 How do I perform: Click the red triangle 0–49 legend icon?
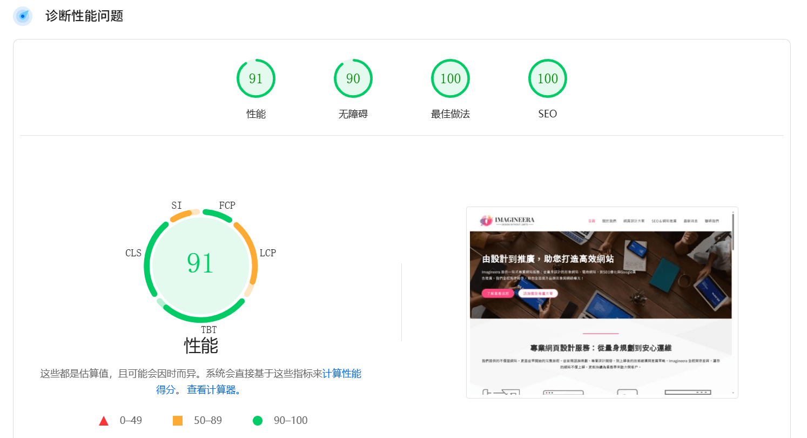click(x=103, y=420)
